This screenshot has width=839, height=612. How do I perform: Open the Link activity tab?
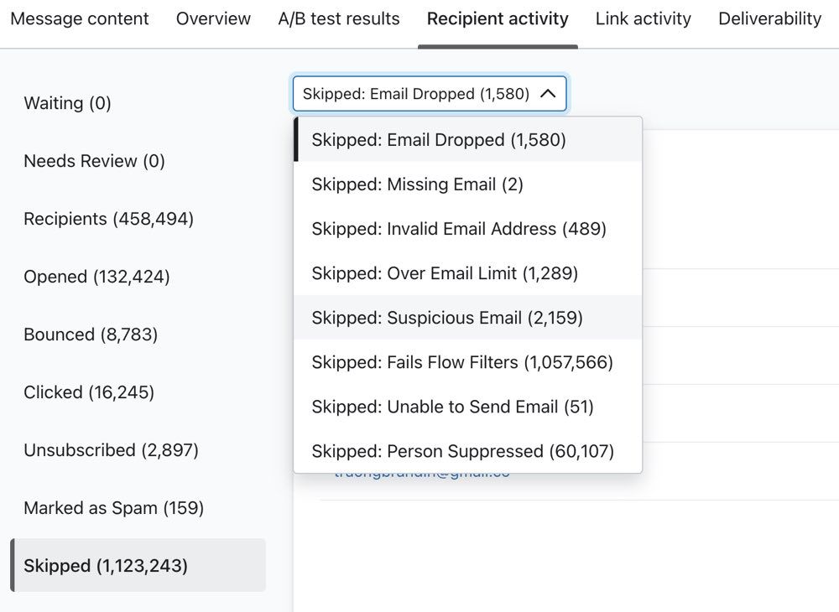point(643,18)
